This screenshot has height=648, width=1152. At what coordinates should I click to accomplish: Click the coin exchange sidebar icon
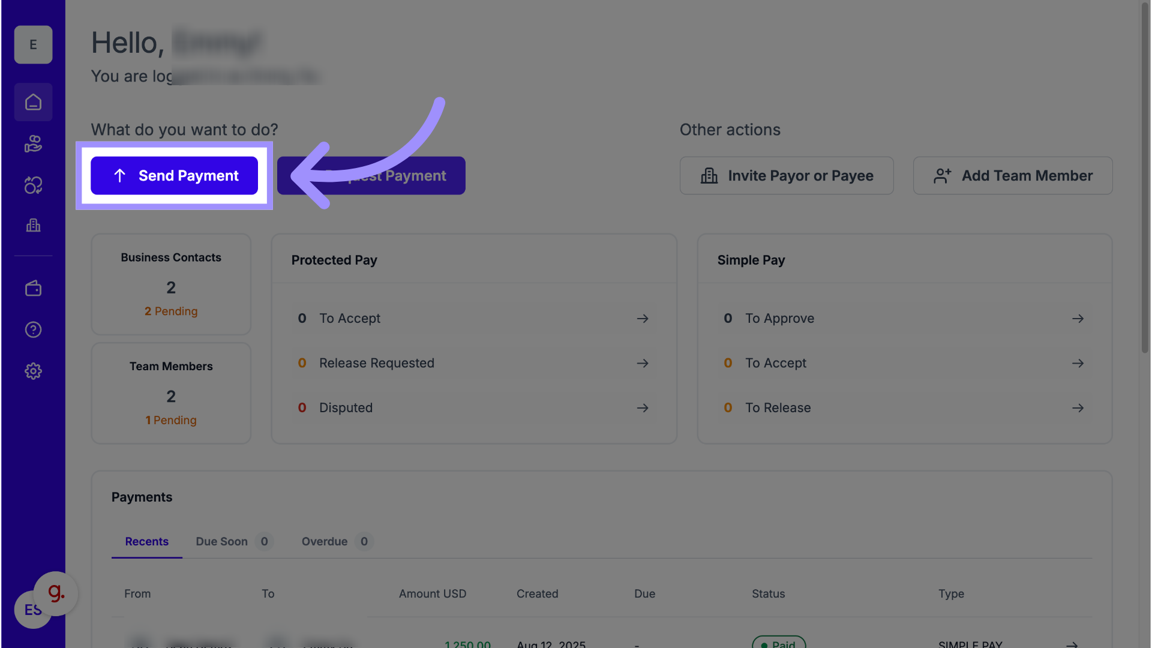(33, 185)
